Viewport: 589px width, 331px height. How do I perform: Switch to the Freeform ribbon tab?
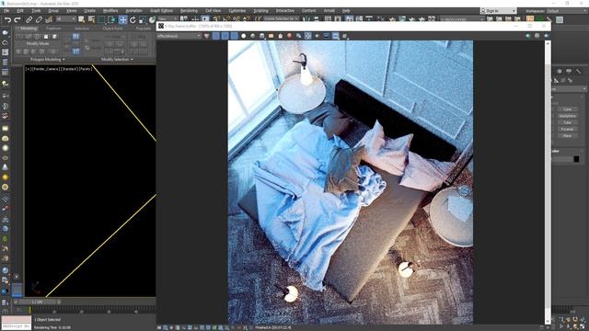pyautogui.click(x=53, y=29)
